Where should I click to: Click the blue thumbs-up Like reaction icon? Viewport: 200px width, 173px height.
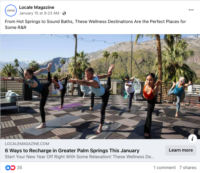pos(8,168)
